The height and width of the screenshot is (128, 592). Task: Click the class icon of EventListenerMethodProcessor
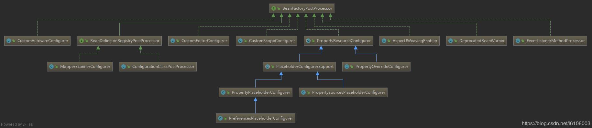(518, 41)
